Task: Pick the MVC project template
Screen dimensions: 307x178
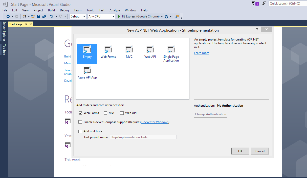Action: [129, 52]
